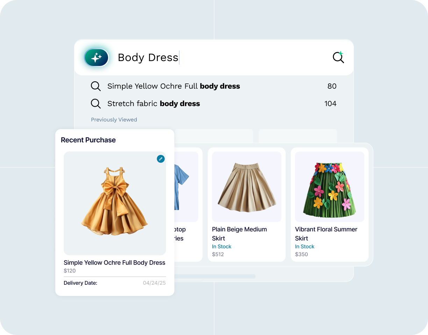This screenshot has width=428, height=335.
Task: Click In Stock label under beige skirt
Action: [x=222, y=246]
